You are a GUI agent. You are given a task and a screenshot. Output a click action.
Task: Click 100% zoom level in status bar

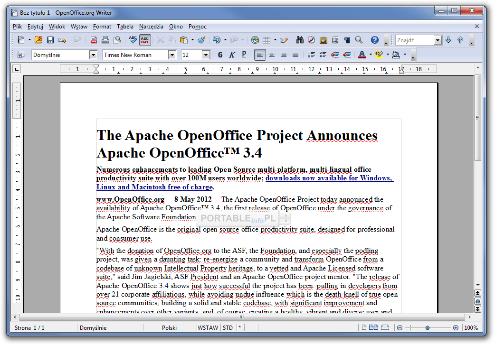point(471,327)
